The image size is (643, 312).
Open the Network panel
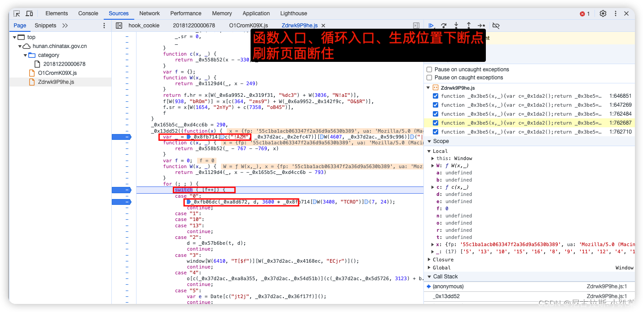(x=150, y=13)
